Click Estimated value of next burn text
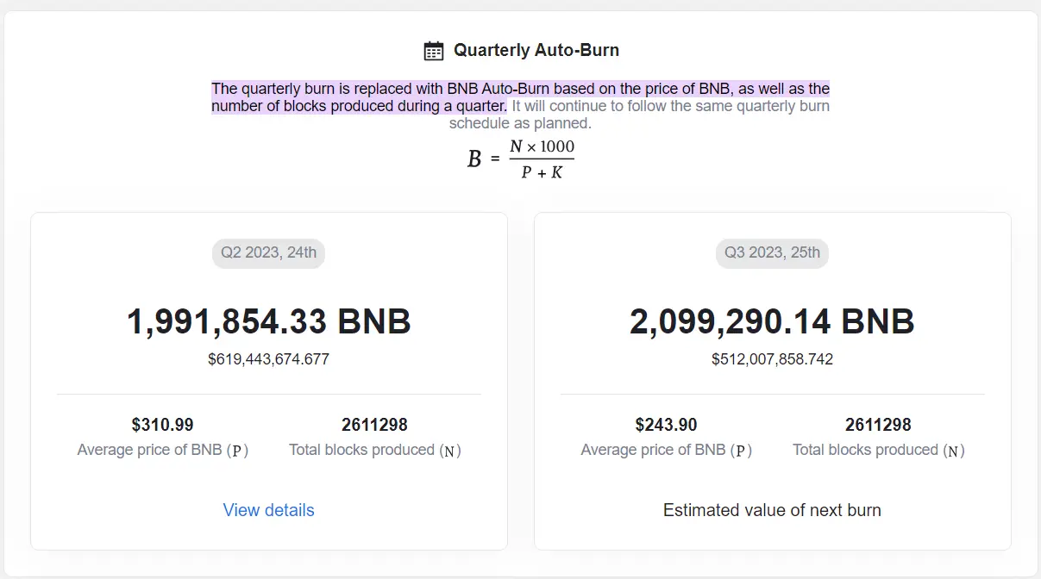 click(773, 510)
